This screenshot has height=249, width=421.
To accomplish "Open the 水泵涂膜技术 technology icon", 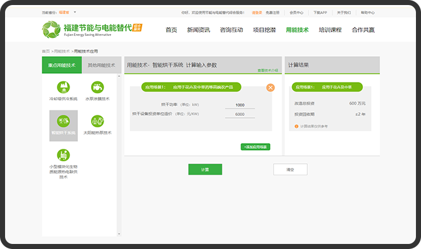I will tap(97, 87).
